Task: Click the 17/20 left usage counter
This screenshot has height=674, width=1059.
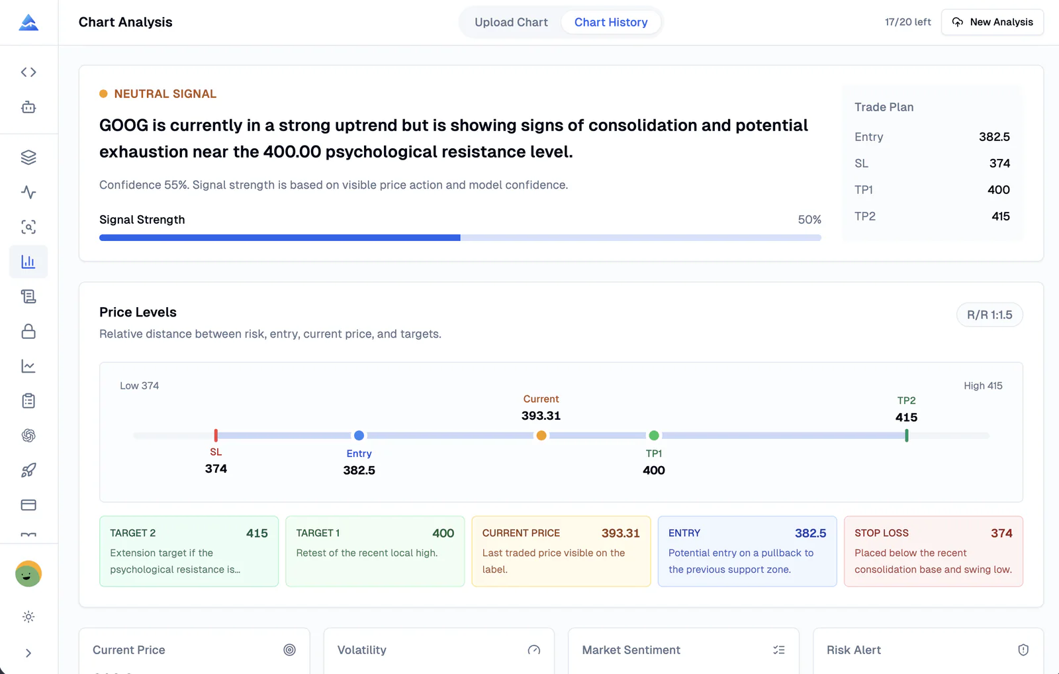Action: 907,22
